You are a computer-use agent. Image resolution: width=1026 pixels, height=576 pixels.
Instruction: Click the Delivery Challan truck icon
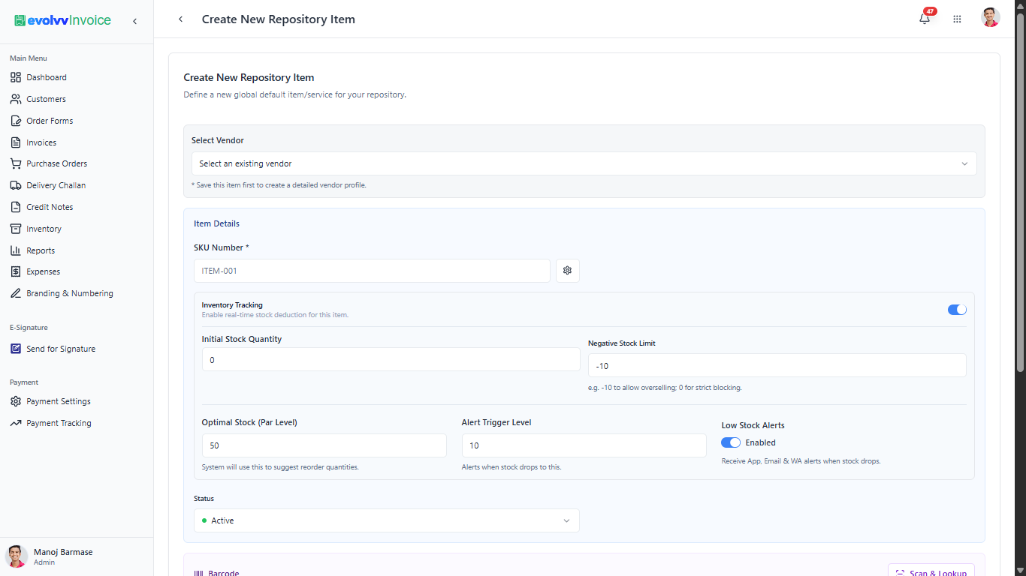pos(16,185)
